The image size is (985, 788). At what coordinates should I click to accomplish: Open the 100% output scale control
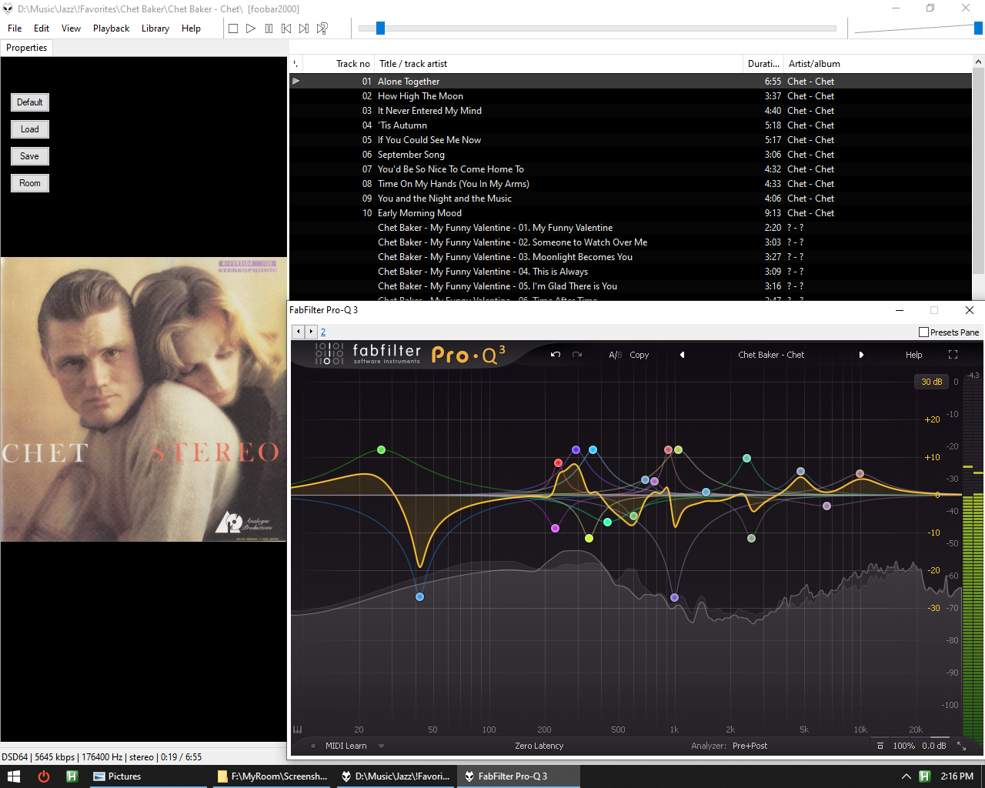tap(903, 746)
